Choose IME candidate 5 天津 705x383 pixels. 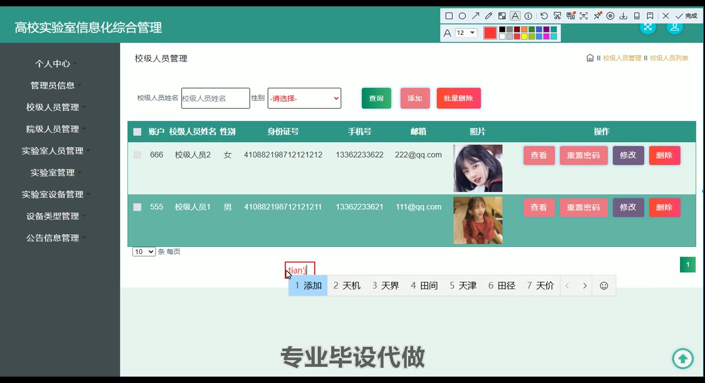(x=463, y=286)
